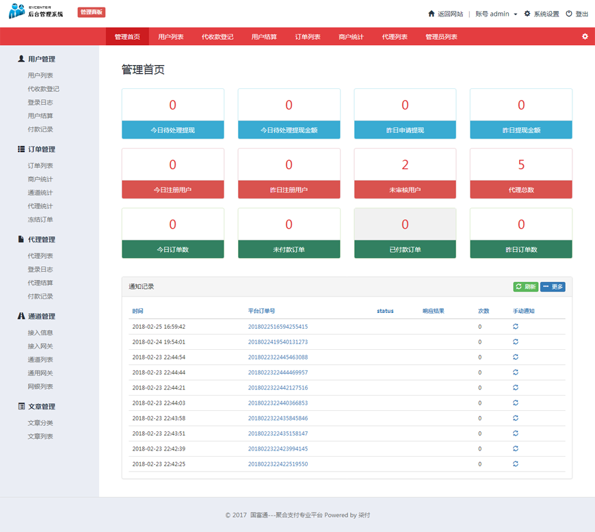Resend notification for order 2018022322440366853

515,403
